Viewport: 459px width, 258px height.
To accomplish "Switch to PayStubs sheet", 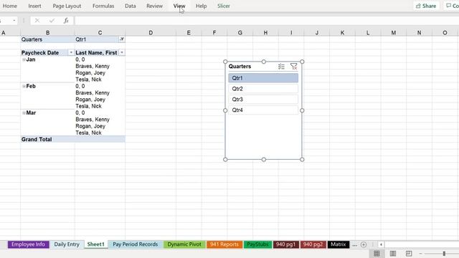I will 257,244.
